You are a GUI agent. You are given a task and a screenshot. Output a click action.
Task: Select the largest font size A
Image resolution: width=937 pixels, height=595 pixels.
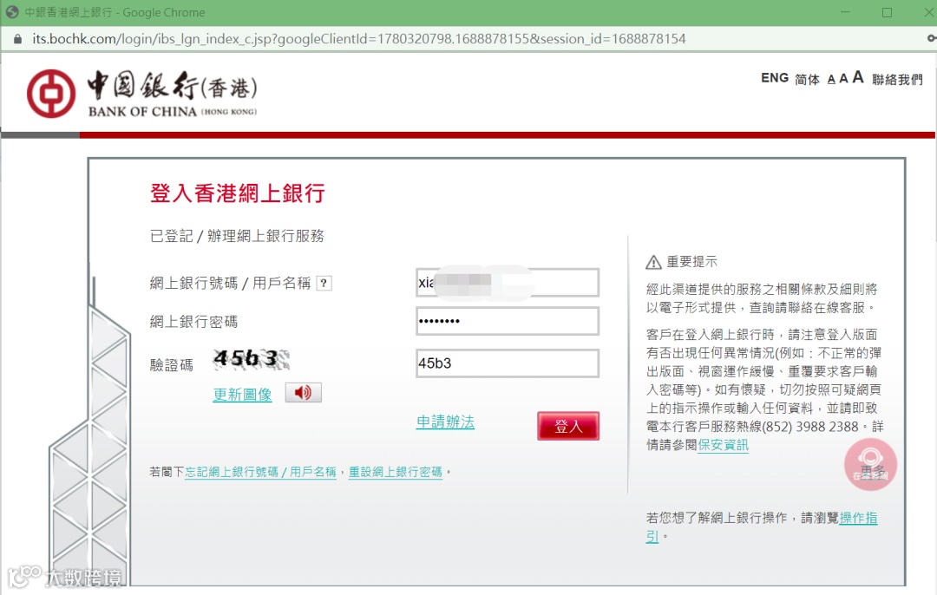pyautogui.click(x=858, y=77)
